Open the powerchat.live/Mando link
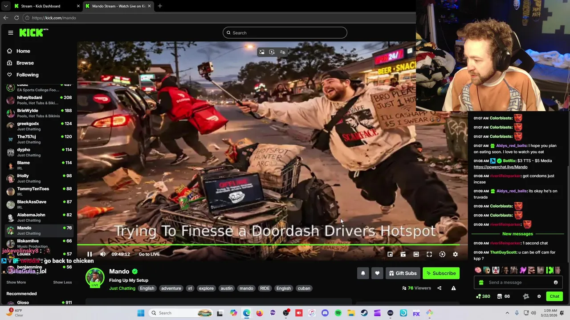The height and width of the screenshot is (320, 570). click(x=501, y=167)
